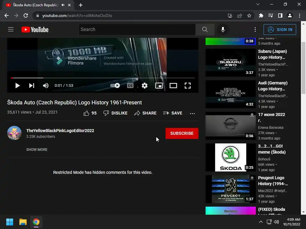The image size is (306, 229).
Task: Go to YouTube home via logo
Action: click(x=35, y=30)
